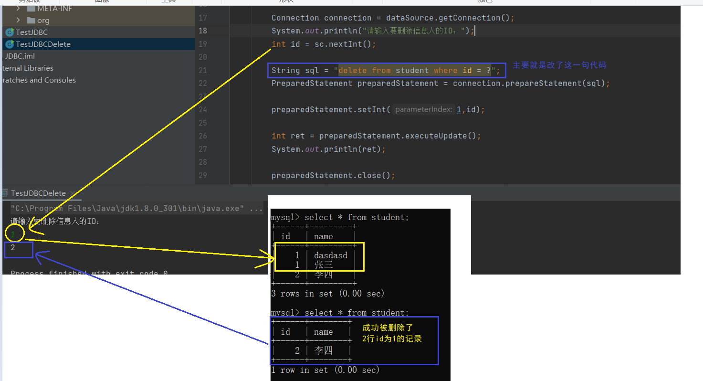703x381 pixels.
Task: Select the External Libraries node
Action: [x=27, y=68]
